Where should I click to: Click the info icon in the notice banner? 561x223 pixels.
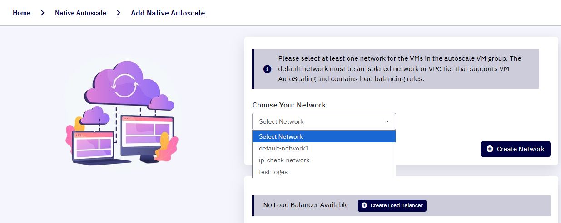pyautogui.click(x=268, y=69)
